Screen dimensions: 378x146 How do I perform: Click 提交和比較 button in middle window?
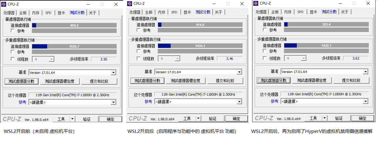pos(225,81)
